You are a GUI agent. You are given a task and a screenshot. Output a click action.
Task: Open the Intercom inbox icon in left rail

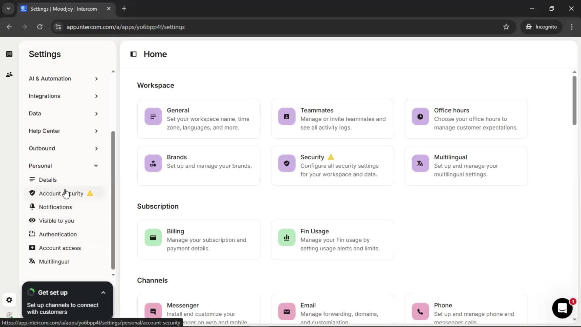9,54
